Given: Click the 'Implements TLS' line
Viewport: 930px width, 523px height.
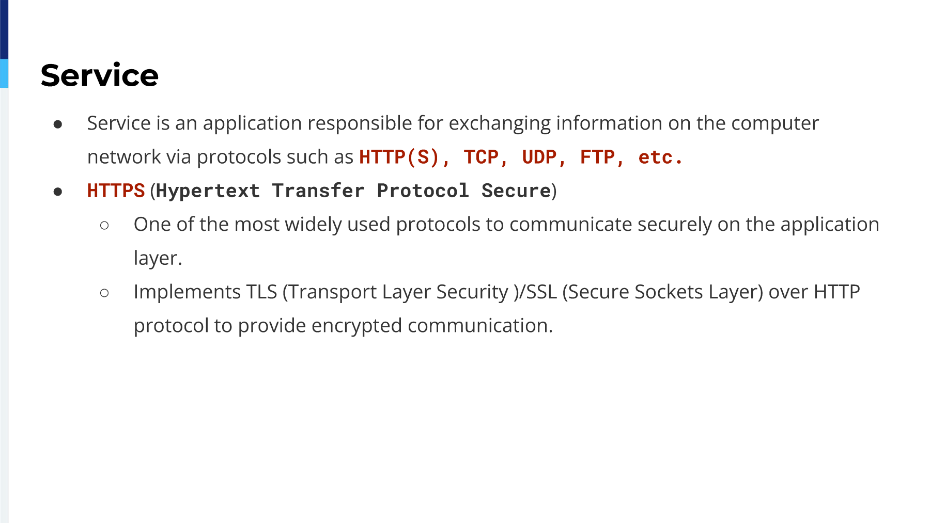Looking at the screenshot, I should [497, 292].
